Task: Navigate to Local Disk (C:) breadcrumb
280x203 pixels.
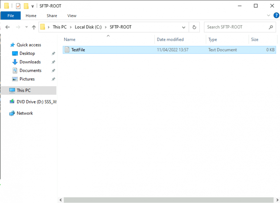Action: (x=88, y=27)
